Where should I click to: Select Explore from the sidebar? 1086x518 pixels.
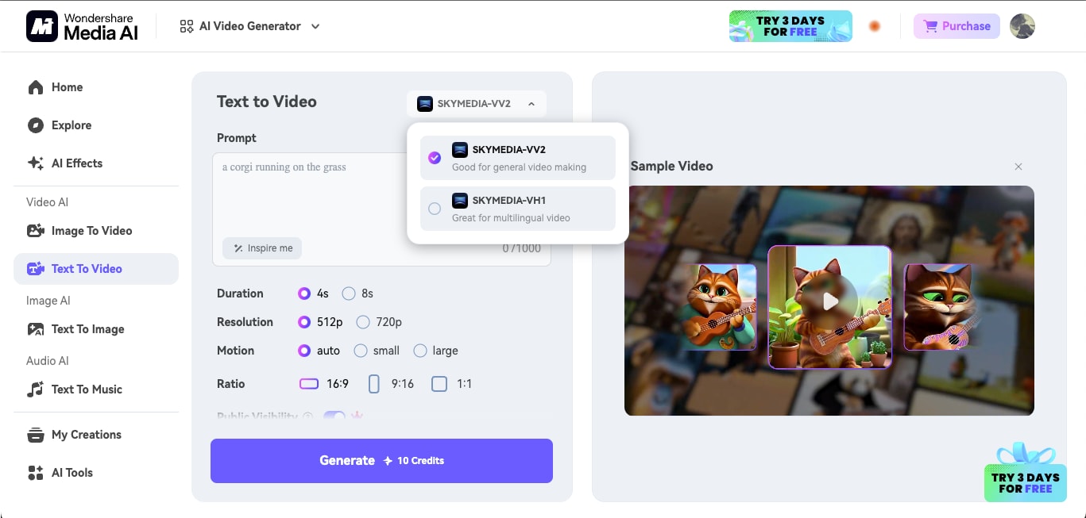[71, 125]
